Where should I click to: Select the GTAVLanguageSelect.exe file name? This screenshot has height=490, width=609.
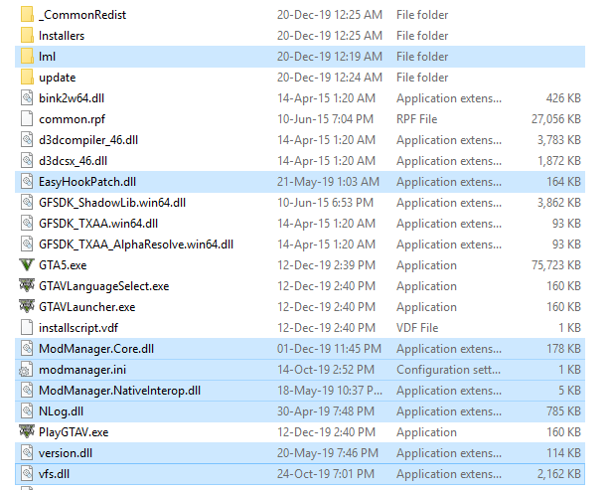pos(104,286)
